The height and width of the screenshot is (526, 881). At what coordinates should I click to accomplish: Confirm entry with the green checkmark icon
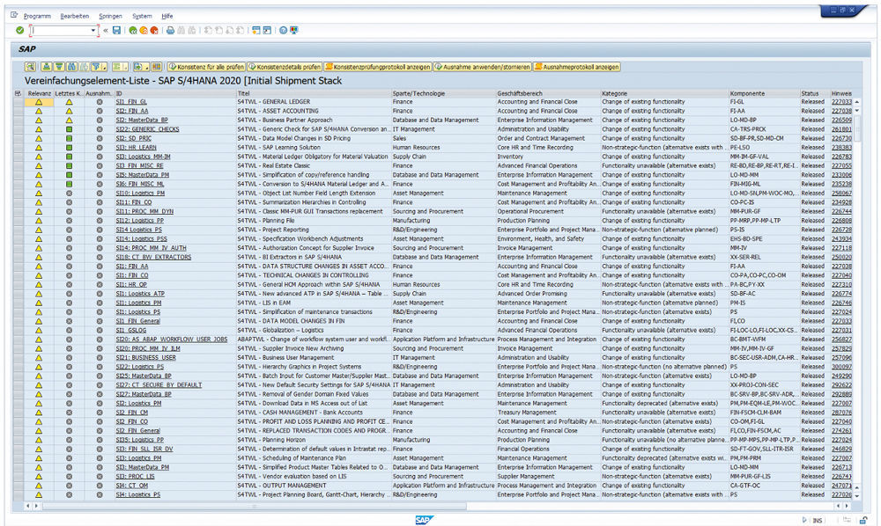19,30
